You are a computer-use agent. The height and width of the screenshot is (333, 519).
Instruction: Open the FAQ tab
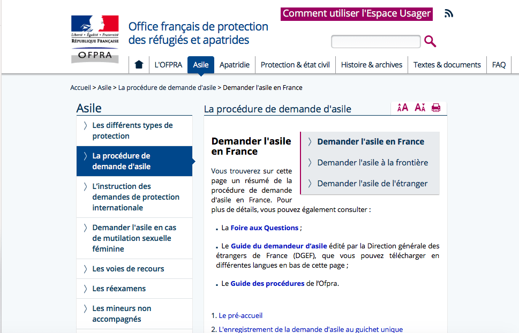click(499, 65)
